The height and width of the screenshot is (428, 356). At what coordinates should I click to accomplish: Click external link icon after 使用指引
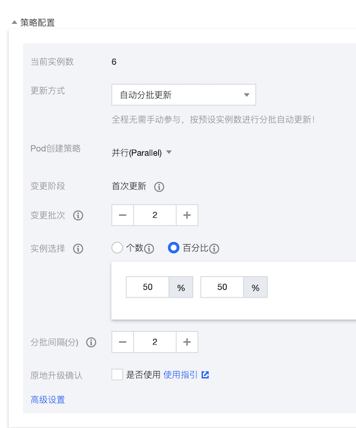[205, 375]
